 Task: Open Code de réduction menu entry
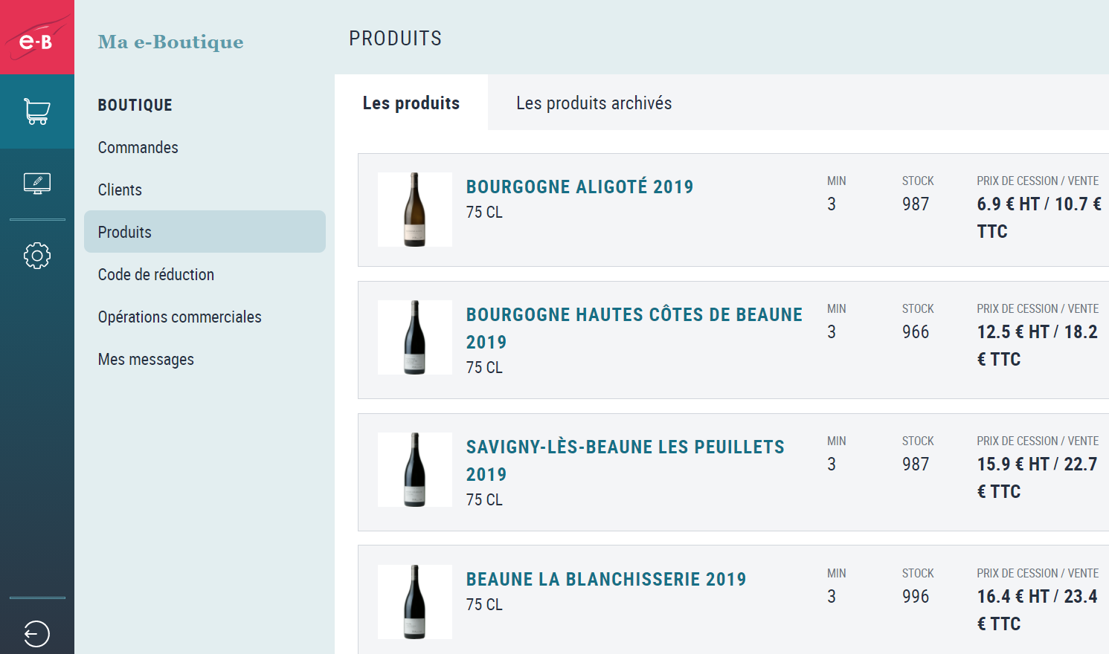pyautogui.click(x=156, y=274)
